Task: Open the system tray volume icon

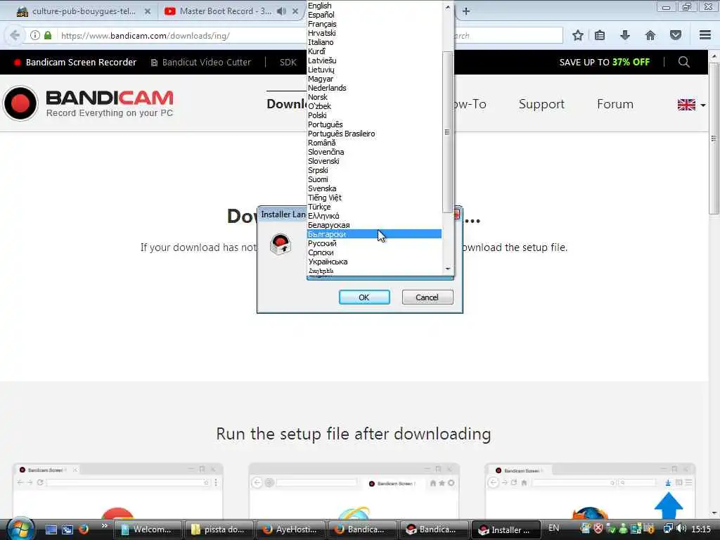Action: 681,529
